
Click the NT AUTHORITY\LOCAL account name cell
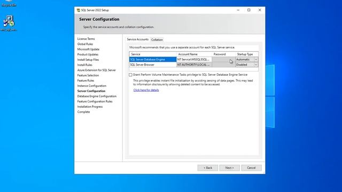click(x=194, y=65)
